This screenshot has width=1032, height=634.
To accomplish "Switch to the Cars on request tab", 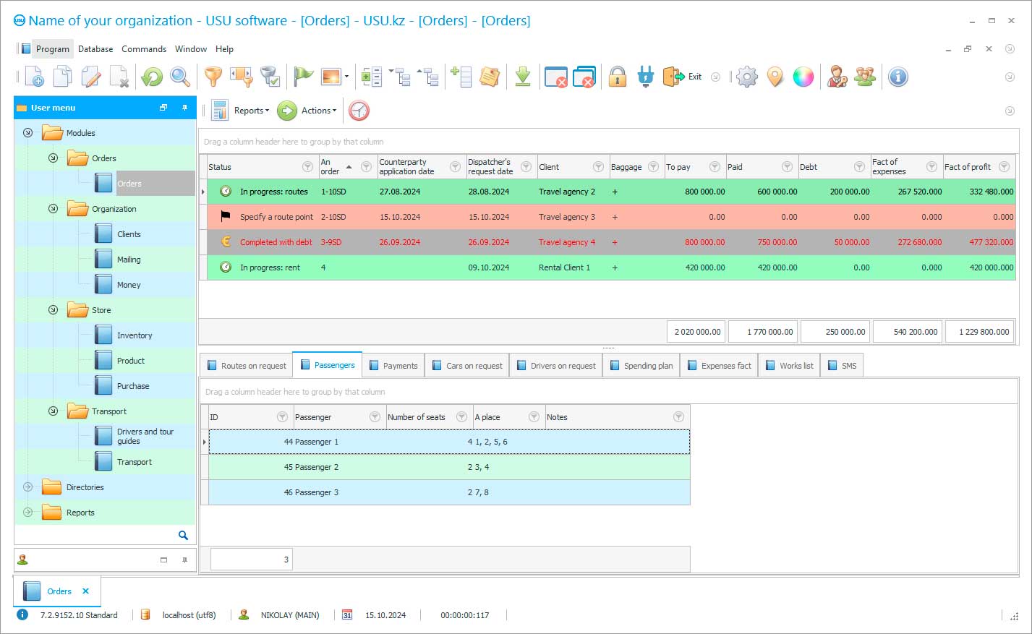I will pyautogui.click(x=467, y=366).
